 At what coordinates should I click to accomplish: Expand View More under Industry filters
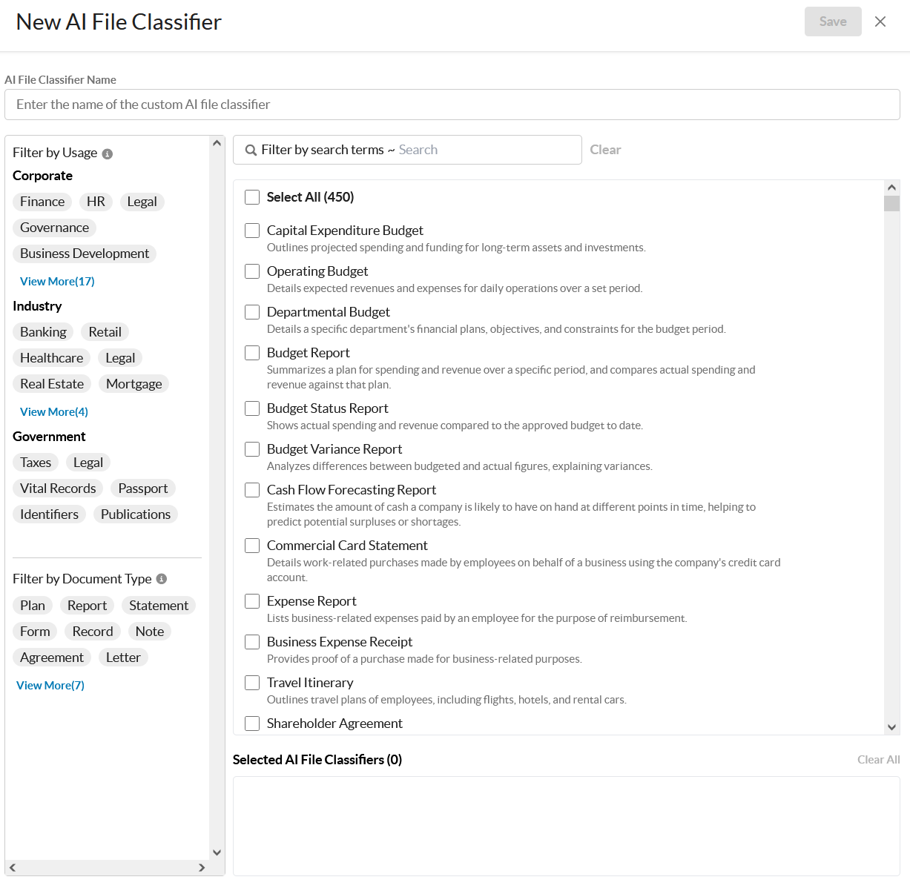(53, 411)
